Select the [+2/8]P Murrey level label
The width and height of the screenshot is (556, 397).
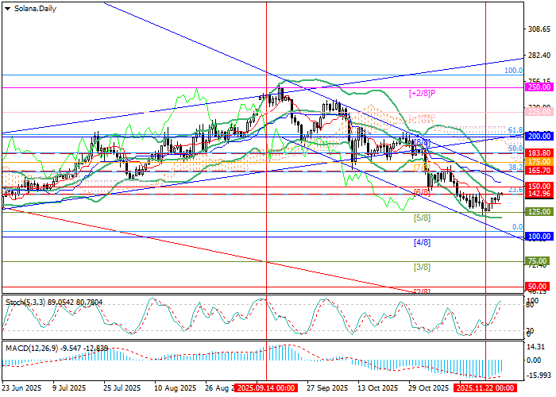pos(423,94)
